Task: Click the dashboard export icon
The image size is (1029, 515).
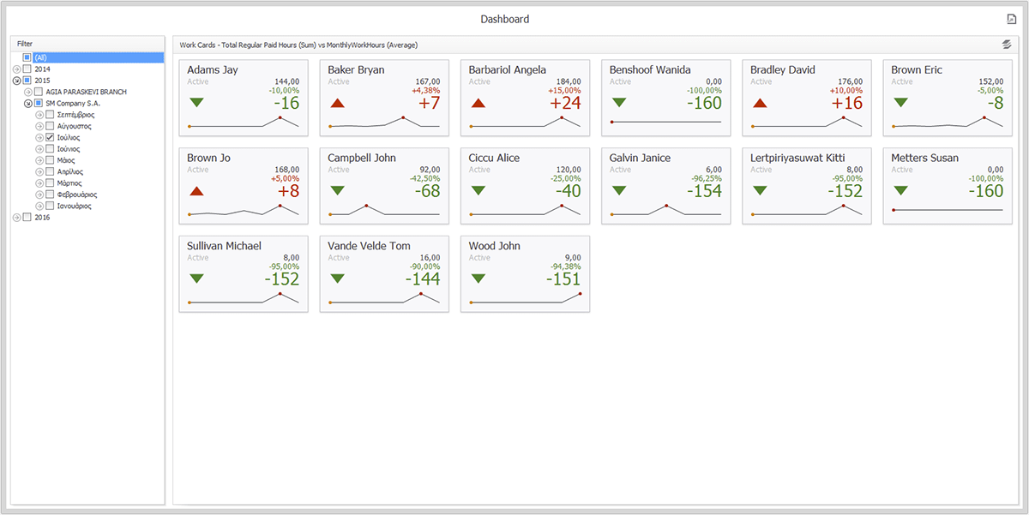Action: pyautogui.click(x=1011, y=19)
